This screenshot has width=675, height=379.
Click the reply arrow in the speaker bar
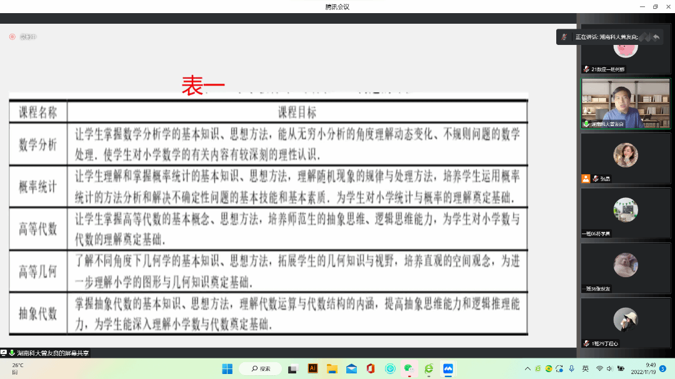[x=656, y=37]
